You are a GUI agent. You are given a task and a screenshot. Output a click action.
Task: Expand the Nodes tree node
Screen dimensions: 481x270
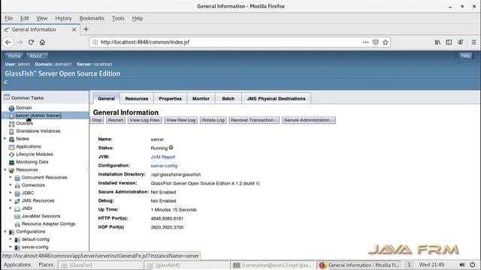(5, 139)
